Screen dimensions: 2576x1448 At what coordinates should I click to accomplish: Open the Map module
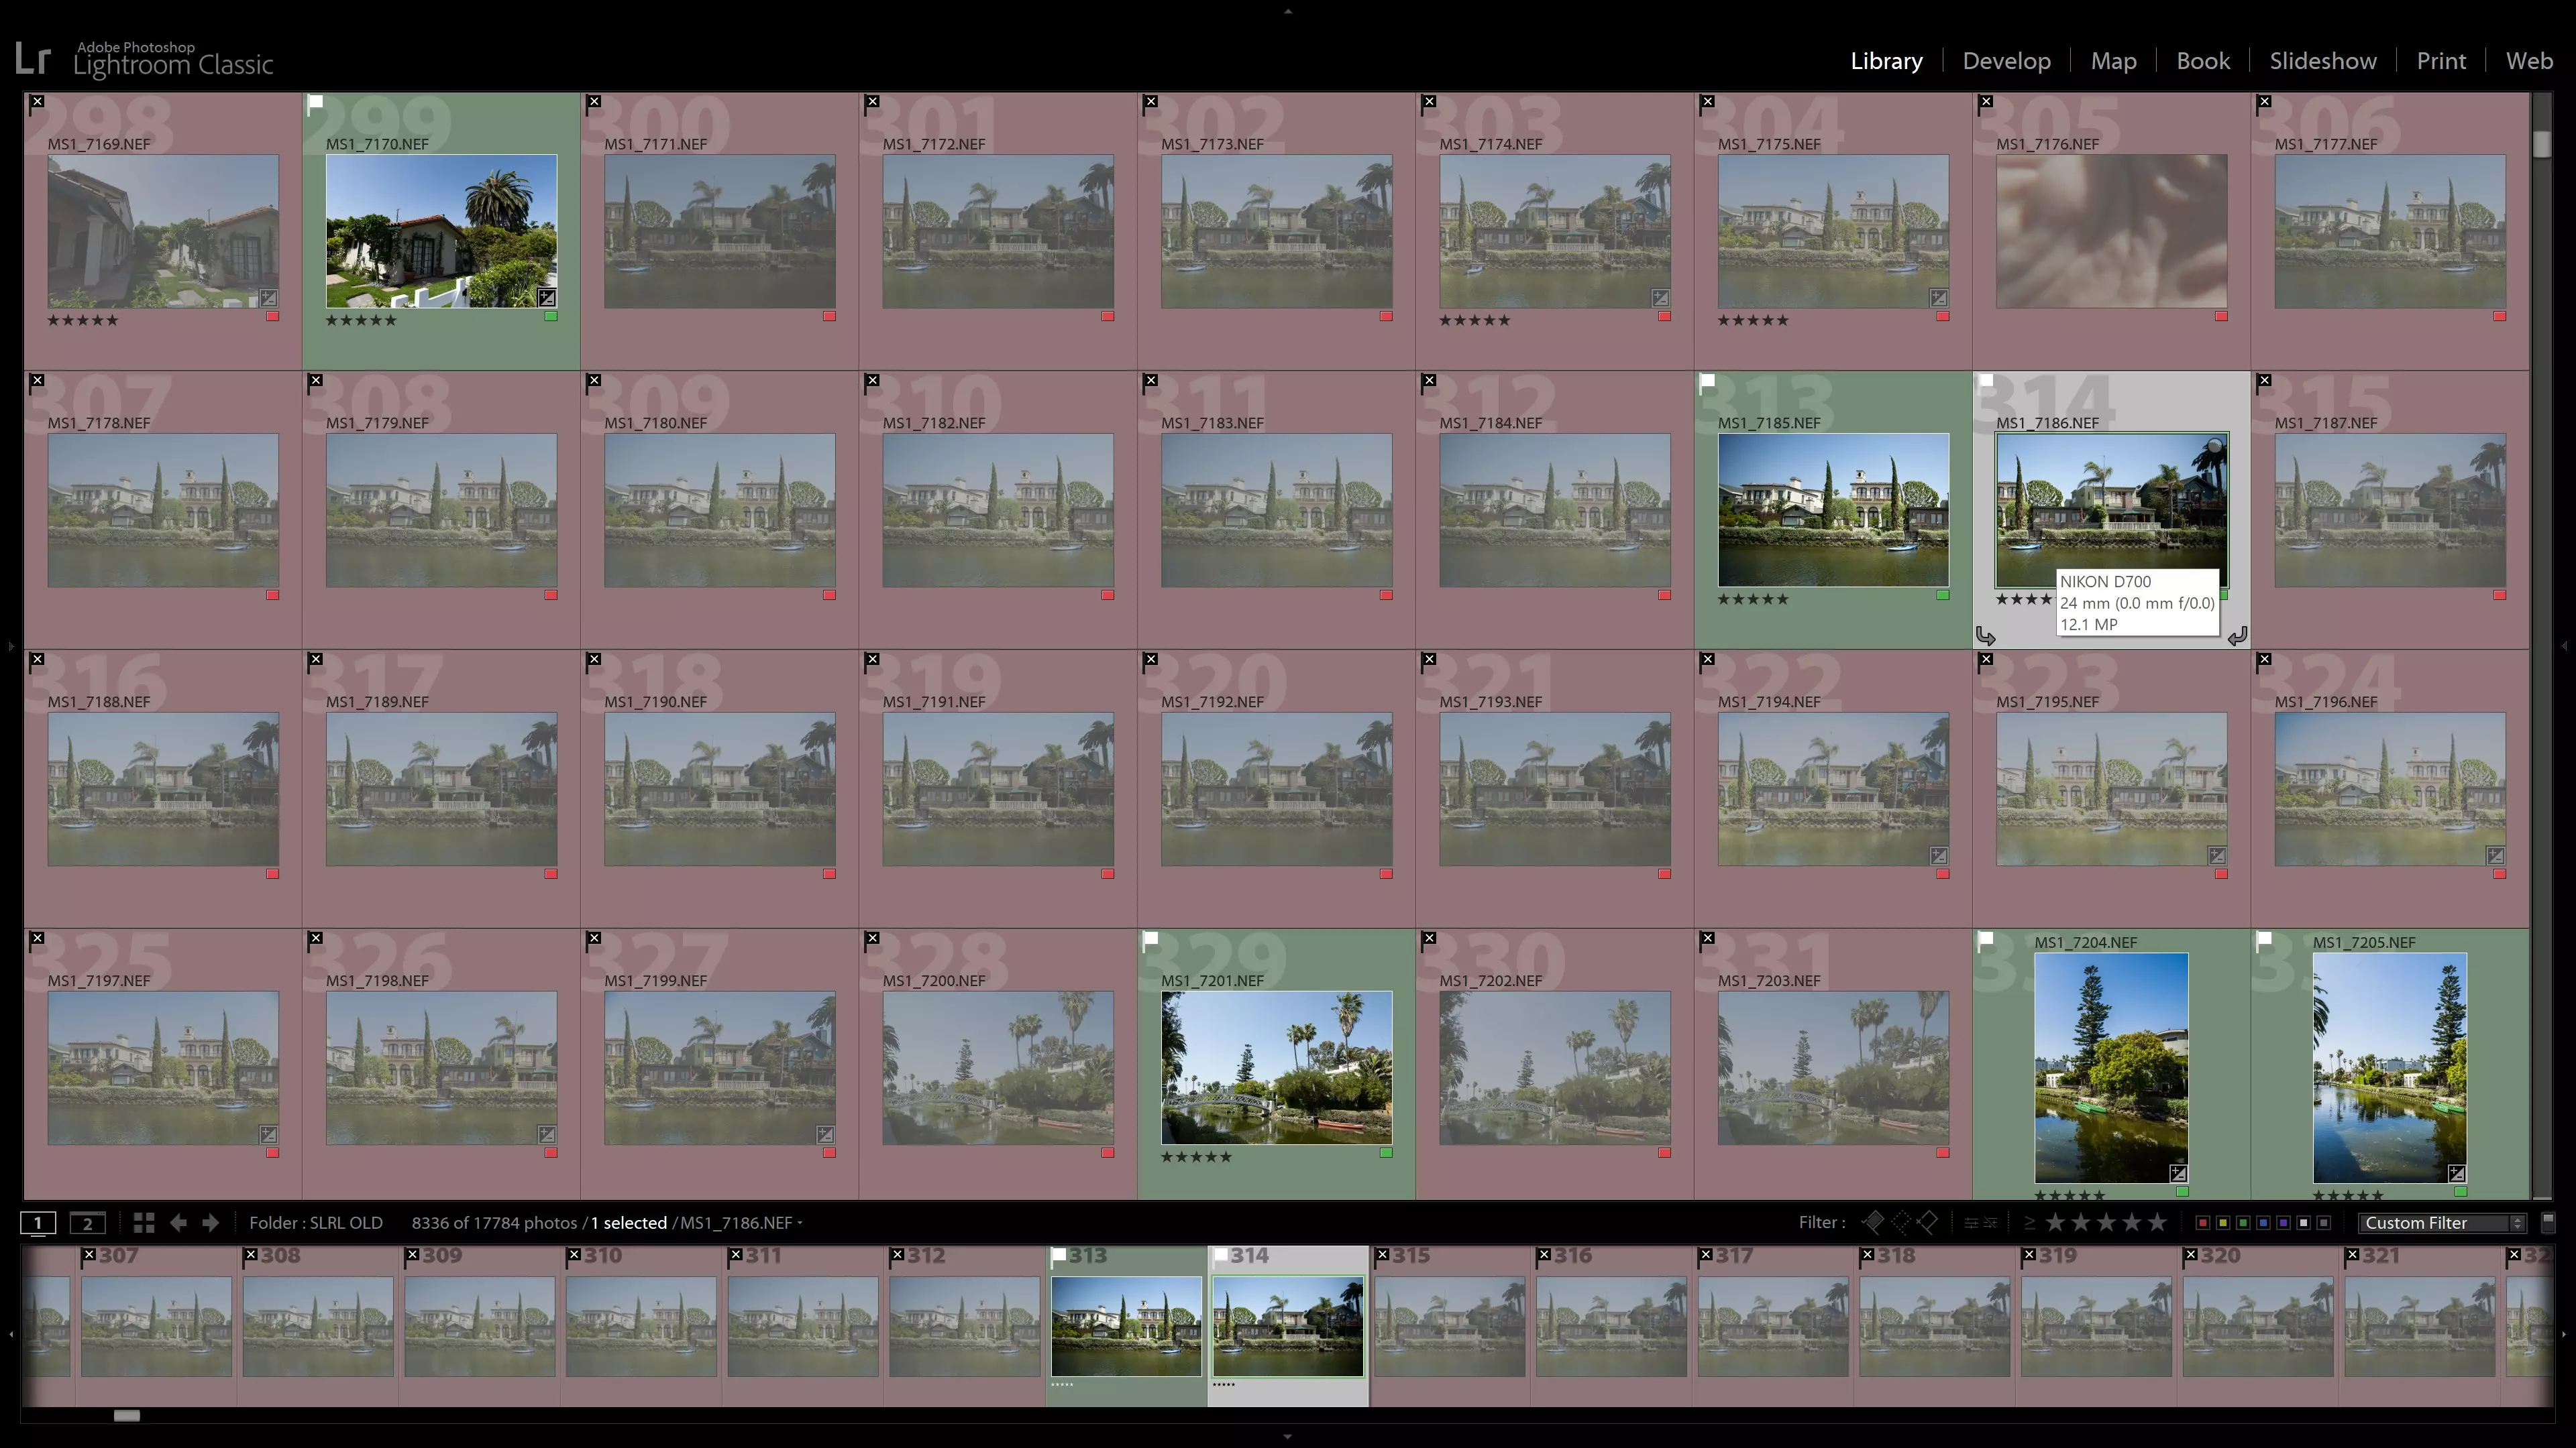[x=2113, y=61]
